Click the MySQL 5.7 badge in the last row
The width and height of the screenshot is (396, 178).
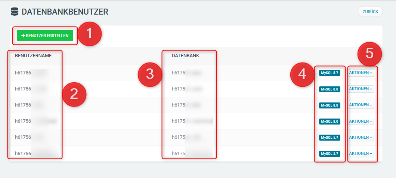330,154
